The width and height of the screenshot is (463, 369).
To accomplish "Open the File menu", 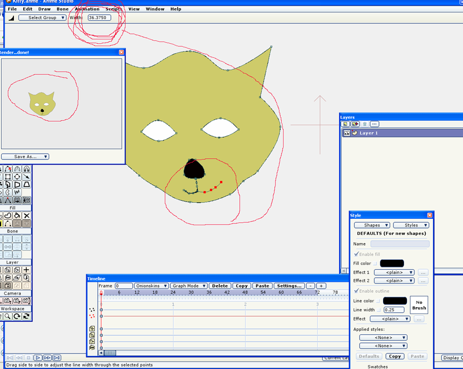I will pyautogui.click(x=12, y=9).
